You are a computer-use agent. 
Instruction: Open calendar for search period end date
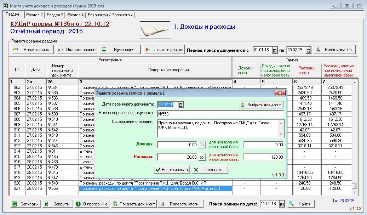tap(308, 50)
